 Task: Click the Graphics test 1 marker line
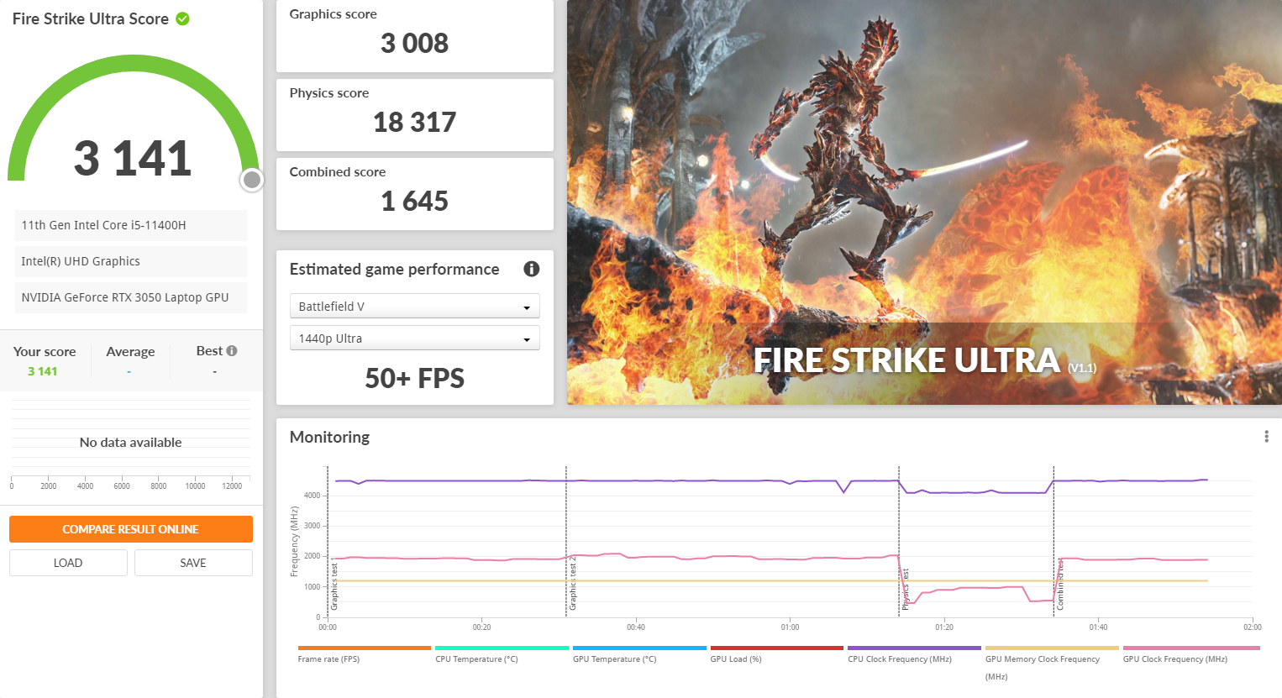328,542
